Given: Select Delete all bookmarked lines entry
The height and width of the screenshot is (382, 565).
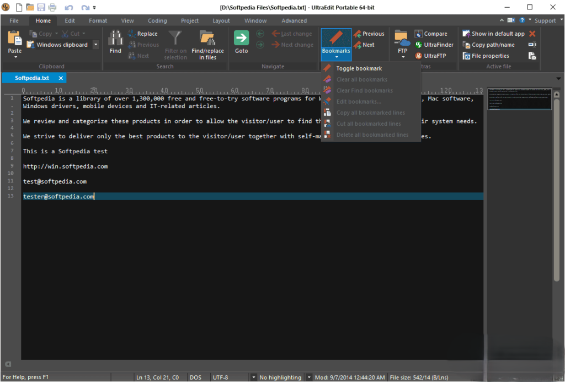Looking at the screenshot, I should (371, 134).
